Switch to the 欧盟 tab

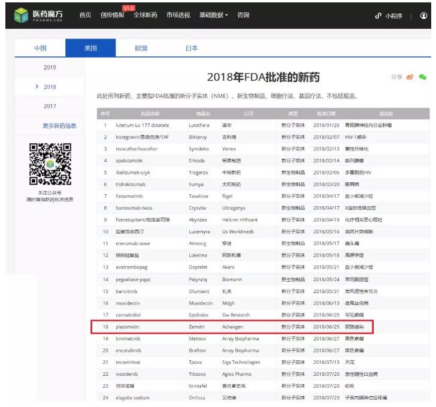pyautogui.click(x=141, y=48)
